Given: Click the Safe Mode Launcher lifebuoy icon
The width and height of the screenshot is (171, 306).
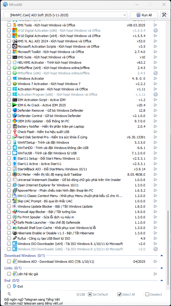Looking at the screenshot, I should 15,222.
